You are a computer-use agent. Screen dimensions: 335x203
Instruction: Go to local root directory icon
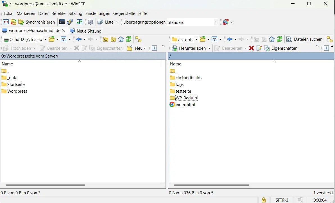point(113,39)
